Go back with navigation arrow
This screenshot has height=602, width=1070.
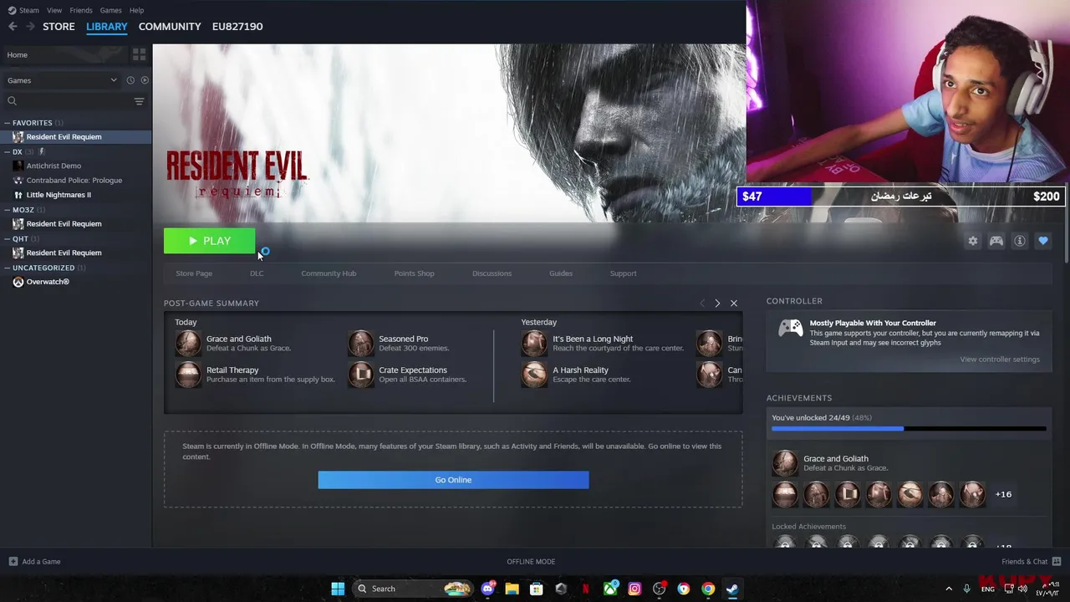[13, 26]
